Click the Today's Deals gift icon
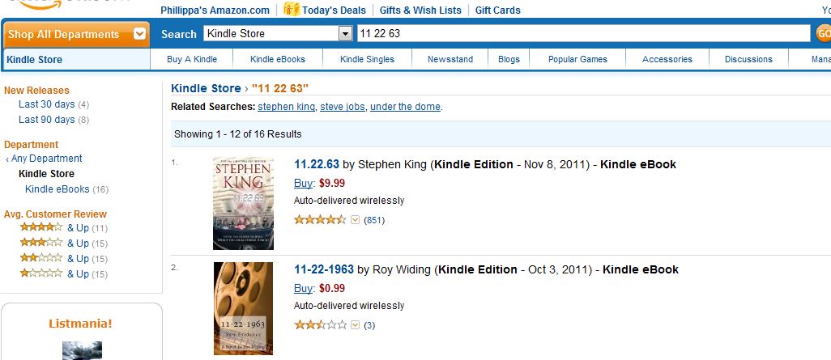This screenshot has height=360, width=831. pos(292,10)
